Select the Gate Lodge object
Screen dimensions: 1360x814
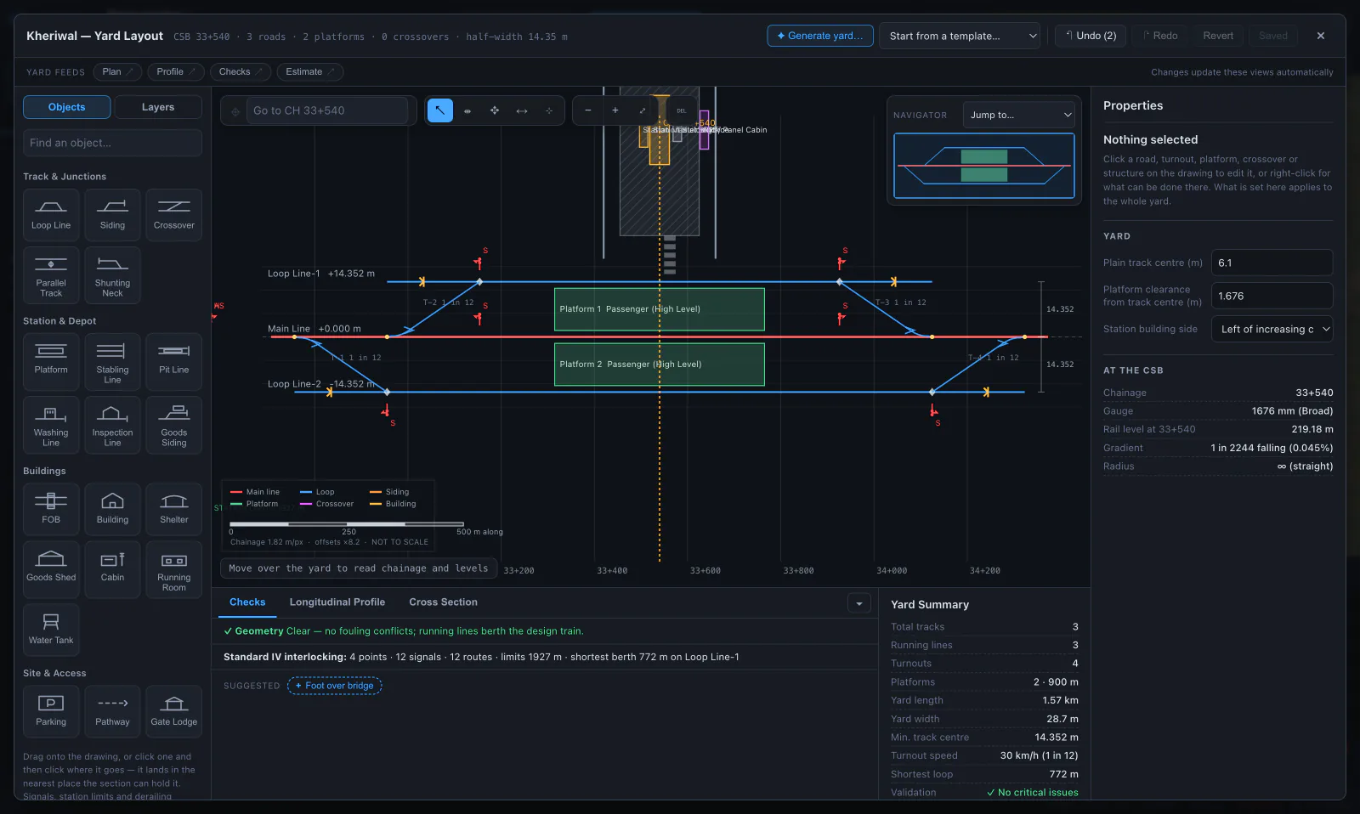[x=173, y=711]
